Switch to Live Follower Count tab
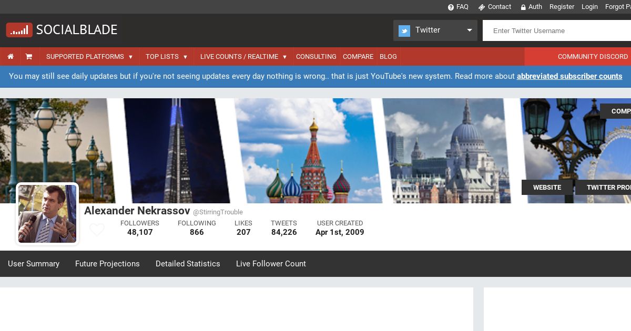Image resolution: width=631 pixels, height=331 pixels. coord(271,264)
